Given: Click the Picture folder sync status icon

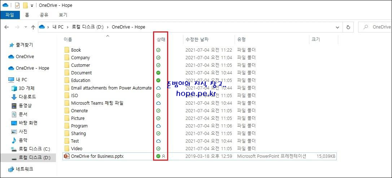Looking at the screenshot, I should point(158,118).
